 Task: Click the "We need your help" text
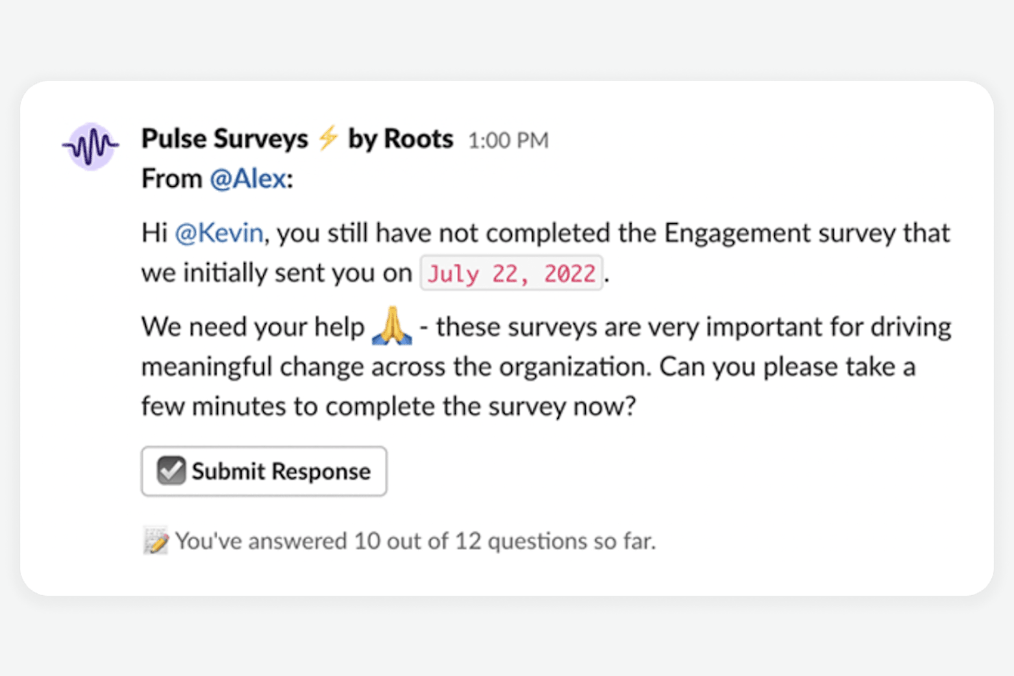point(253,327)
